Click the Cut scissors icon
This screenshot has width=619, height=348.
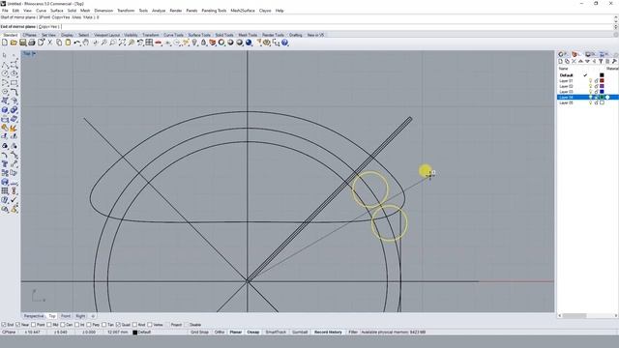coord(50,43)
